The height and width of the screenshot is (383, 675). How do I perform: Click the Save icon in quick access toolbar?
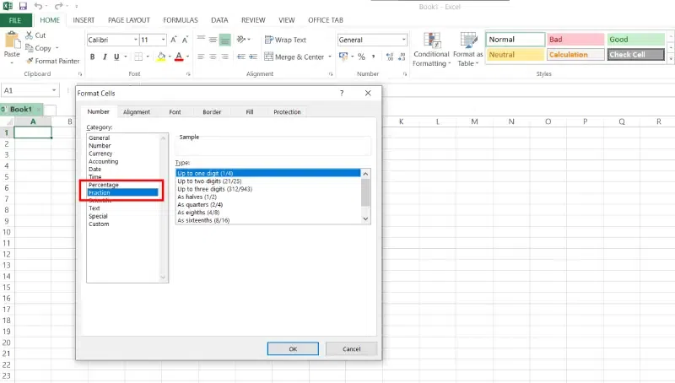(x=23, y=6)
